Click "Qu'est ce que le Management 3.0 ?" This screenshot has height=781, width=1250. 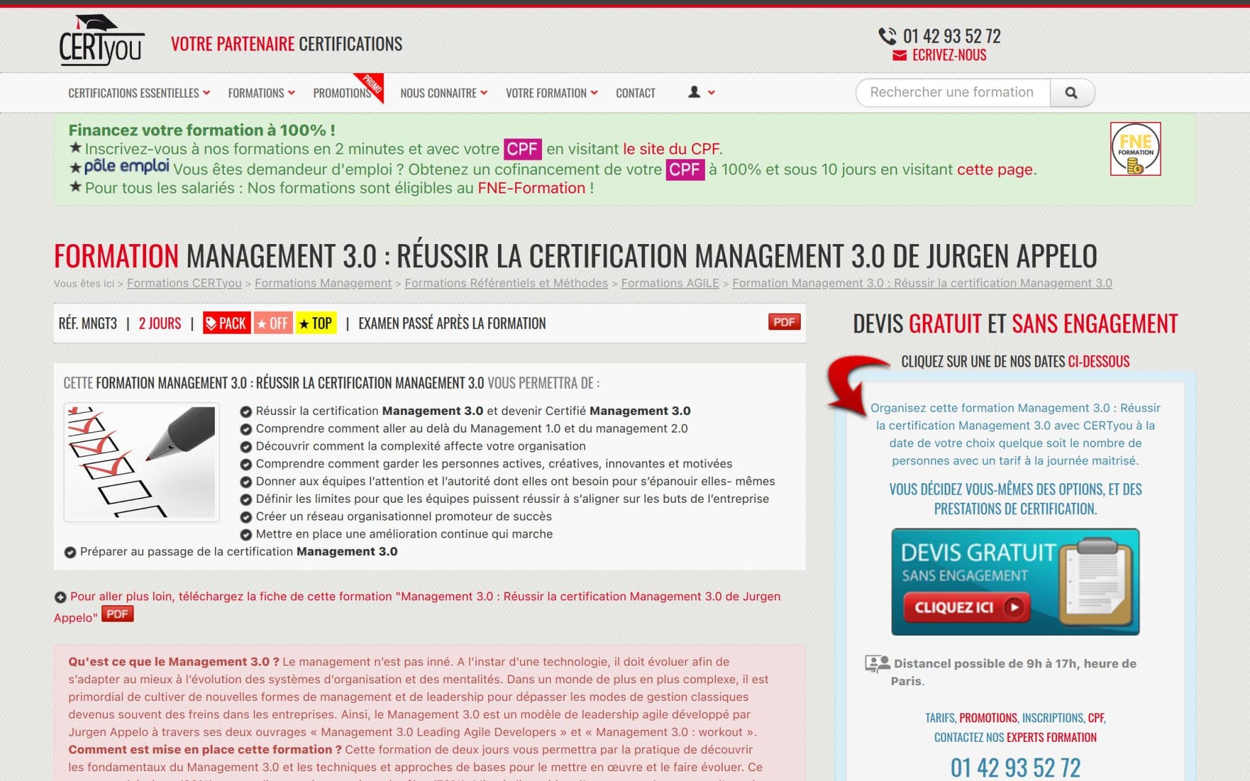[x=173, y=661]
